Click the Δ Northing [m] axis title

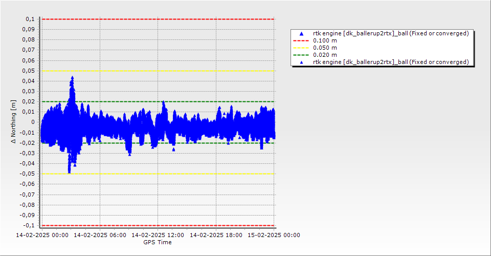point(13,122)
